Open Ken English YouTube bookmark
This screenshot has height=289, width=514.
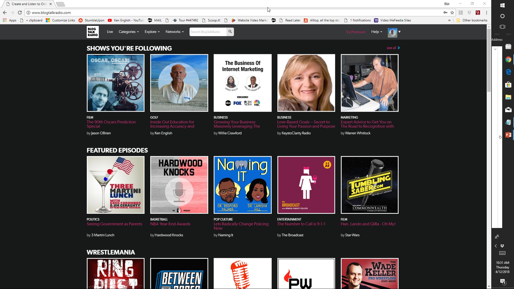click(x=126, y=20)
